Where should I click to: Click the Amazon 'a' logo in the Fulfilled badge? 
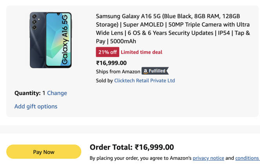click(x=145, y=71)
